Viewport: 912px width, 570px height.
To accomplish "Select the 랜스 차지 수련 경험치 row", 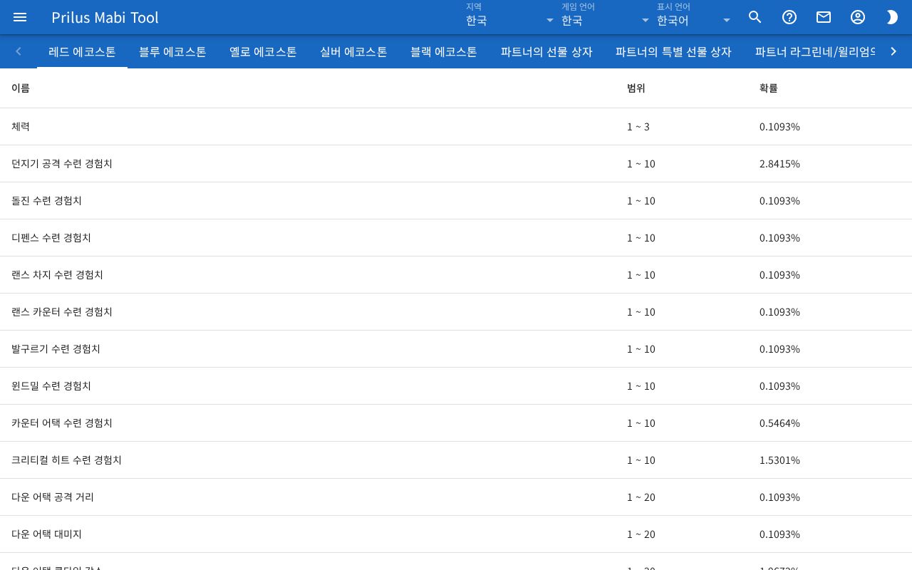I will 456,275.
